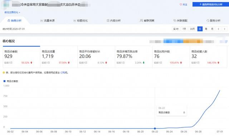This screenshot has width=229, height=136.
Task: Switch to the 流量来源 tab
Action: click(48, 21)
